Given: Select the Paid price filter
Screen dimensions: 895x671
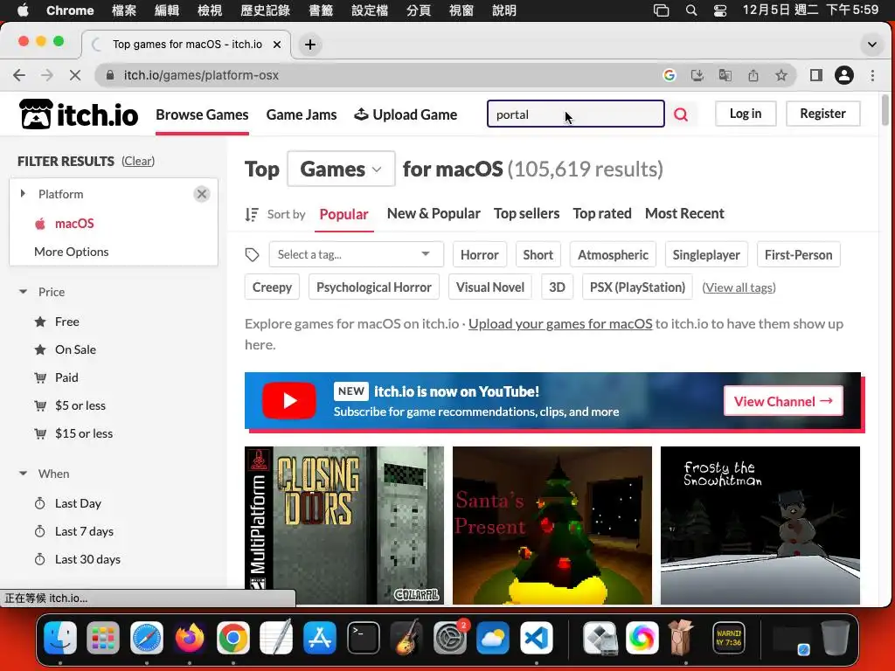Looking at the screenshot, I should 66,377.
